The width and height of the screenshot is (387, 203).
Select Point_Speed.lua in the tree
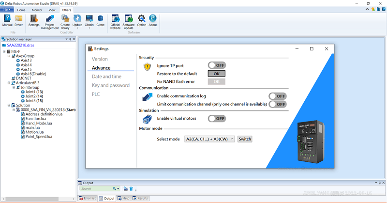pos(39,137)
